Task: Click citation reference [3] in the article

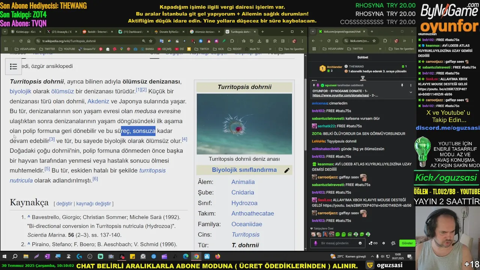Action: 52,139
